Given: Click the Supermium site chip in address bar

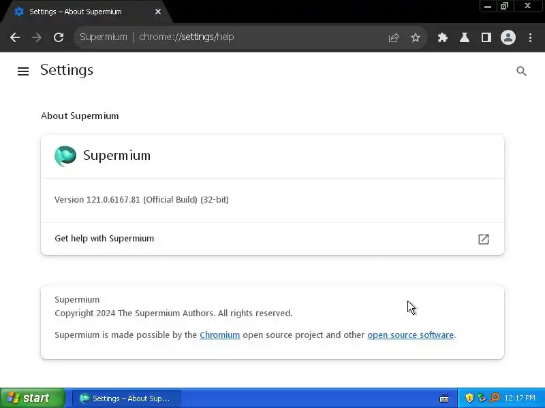Looking at the screenshot, I should coord(104,37).
